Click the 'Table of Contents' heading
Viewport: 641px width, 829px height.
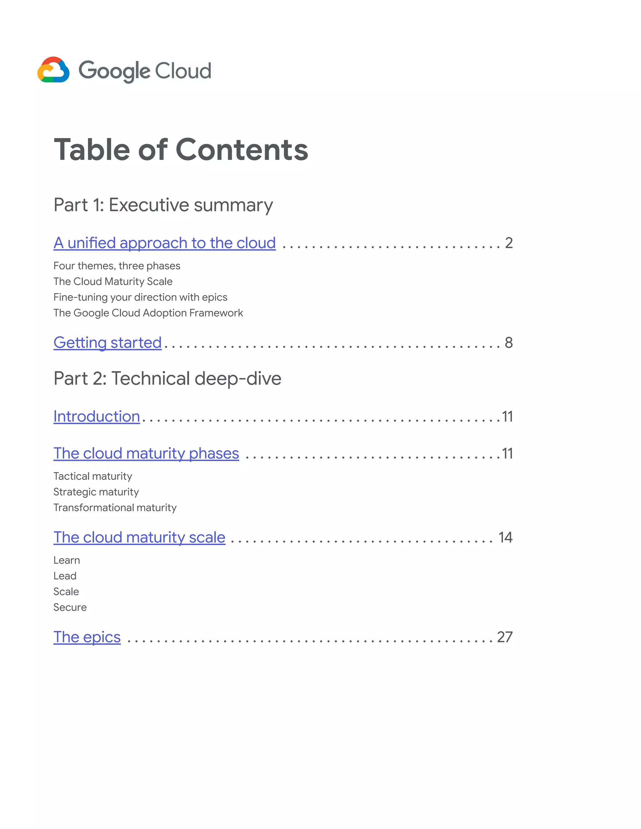181,150
